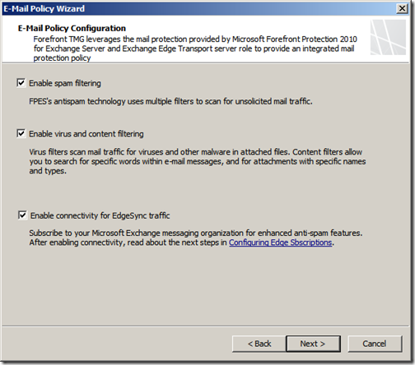Toggle the Enable spam filtering checkbox
The image size is (415, 365).
coord(21,83)
